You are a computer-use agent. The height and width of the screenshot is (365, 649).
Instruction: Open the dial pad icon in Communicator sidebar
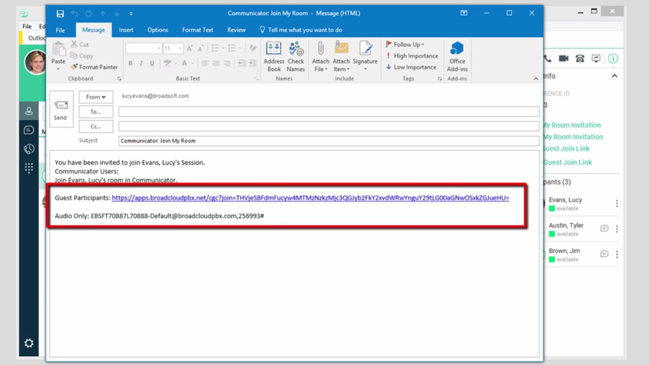pos(29,168)
